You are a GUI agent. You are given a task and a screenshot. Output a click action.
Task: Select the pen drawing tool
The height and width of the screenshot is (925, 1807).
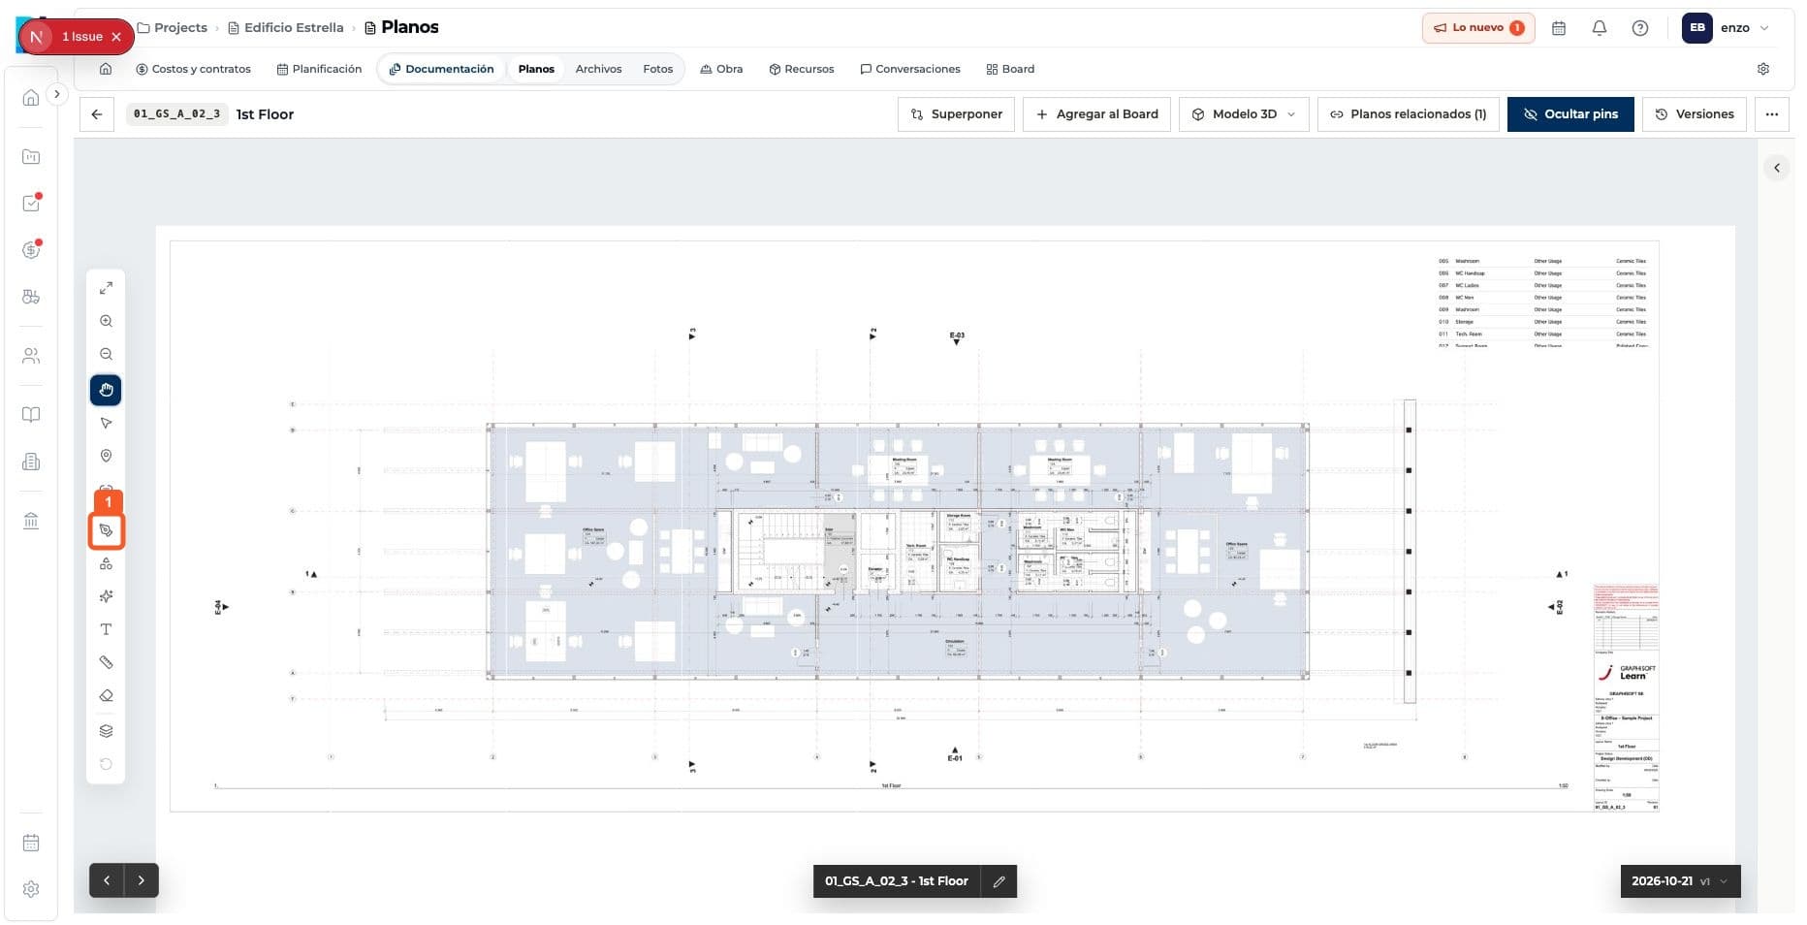106,530
